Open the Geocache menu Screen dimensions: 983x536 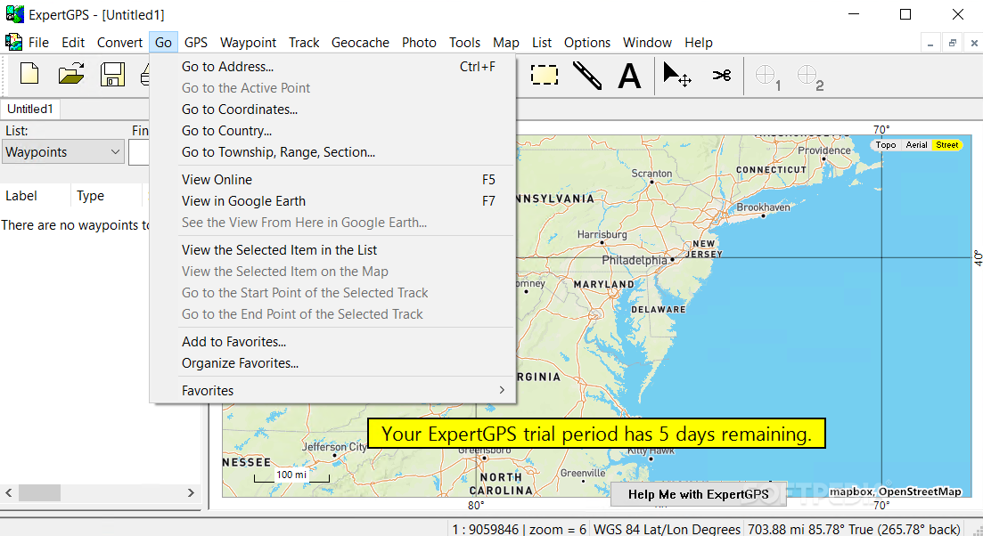tap(360, 43)
